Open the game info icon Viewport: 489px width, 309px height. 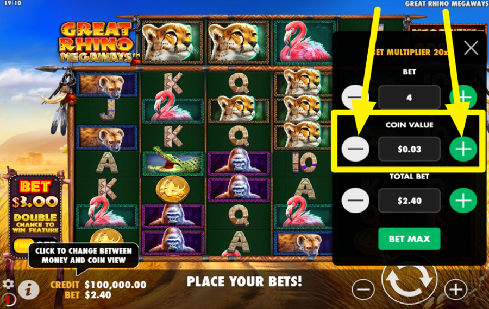click(x=29, y=289)
